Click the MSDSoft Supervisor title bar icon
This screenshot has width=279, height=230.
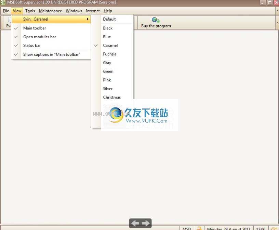(x=3, y=2)
